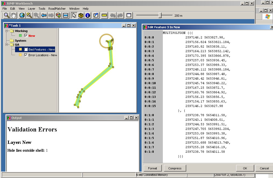Open the Tools menu

pos(42,9)
